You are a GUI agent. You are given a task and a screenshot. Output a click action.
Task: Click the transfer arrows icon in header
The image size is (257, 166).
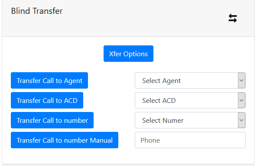pos(233,18)
